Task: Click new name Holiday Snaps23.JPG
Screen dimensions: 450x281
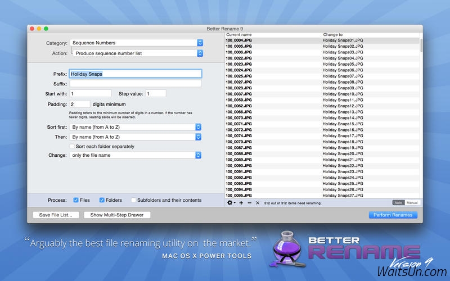Action: click(x=343, y=172)
